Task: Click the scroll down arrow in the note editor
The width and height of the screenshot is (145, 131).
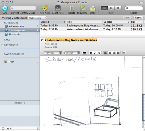Action: 144,126
